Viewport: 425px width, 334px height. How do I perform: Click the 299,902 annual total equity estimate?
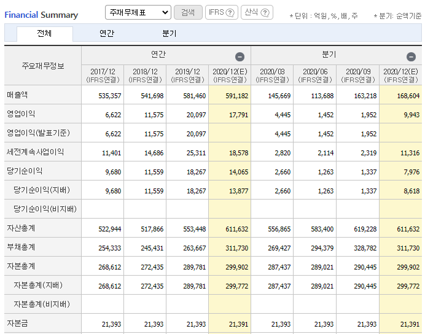coord(237,267)
